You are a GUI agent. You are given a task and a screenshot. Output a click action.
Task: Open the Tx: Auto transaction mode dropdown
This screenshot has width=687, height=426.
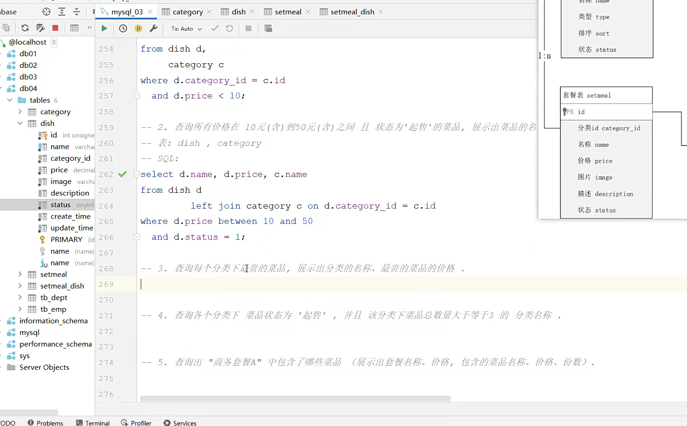click(187, 29)
